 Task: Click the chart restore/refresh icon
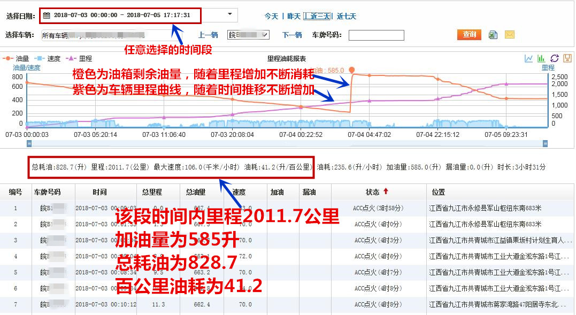[x=554, y=58]
